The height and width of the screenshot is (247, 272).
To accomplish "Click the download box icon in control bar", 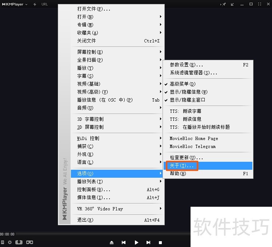I will coord(19,242).
